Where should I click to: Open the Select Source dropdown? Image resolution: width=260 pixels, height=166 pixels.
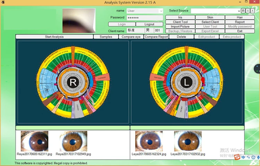(215, 11)
